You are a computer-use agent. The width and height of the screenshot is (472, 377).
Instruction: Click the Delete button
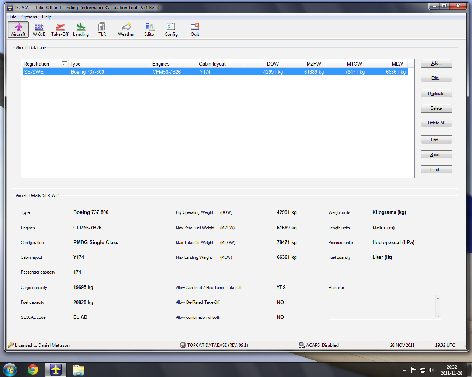click(437, 108)
